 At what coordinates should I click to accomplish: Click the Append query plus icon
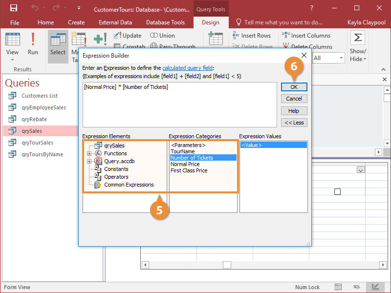pos(100,39)
